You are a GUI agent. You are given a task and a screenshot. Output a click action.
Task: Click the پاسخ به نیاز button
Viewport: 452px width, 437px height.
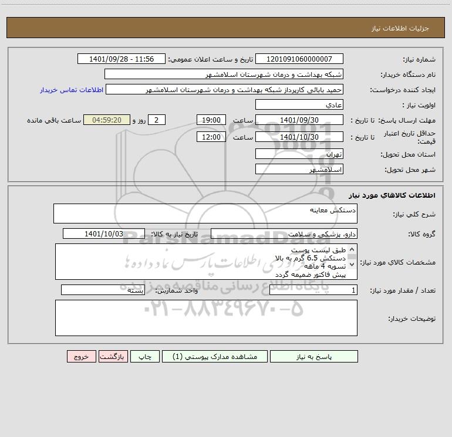click(314, 356)
